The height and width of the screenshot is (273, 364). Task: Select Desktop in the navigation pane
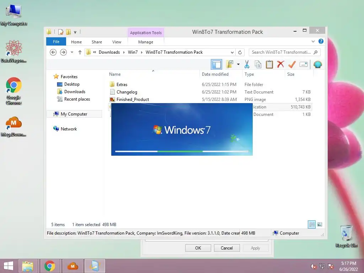pyautogui.click(x=72, y=84)
